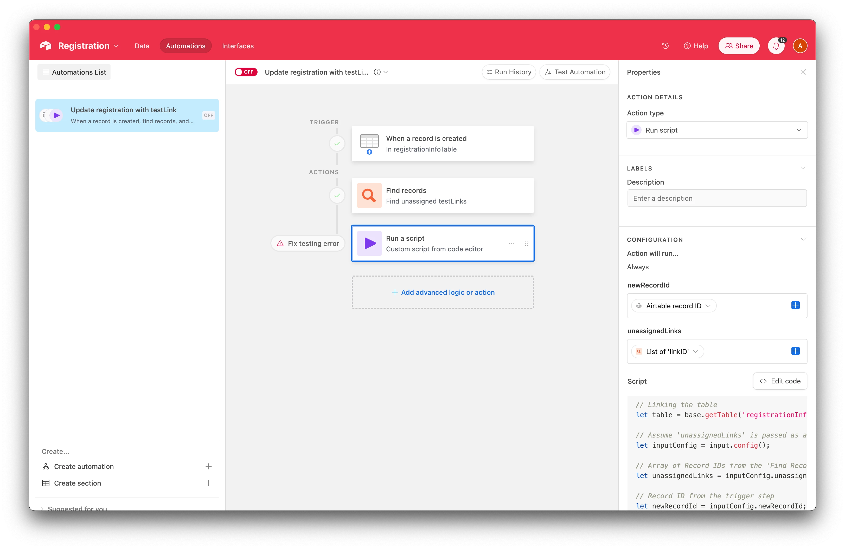The image size is (845, 549).
Task: Click the Edit code button
Action: coord(780,381)
